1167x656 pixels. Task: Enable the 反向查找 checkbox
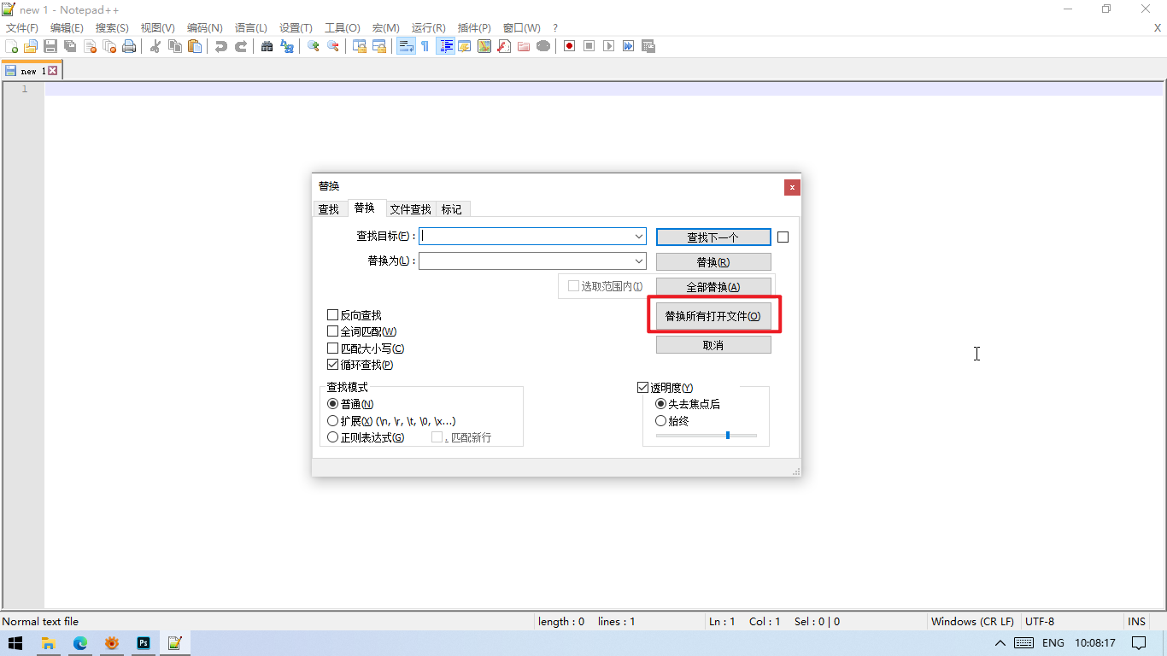coord(333,315)
